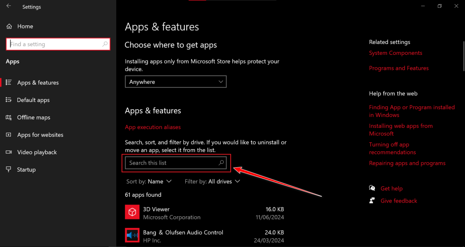Click the 3D Viewer app icon
This screenshot has height=247, width=465.
click(132, 212)
